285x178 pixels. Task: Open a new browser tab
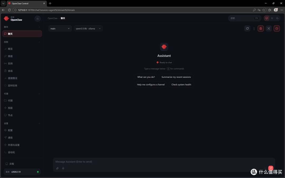(x=50, y=3)
